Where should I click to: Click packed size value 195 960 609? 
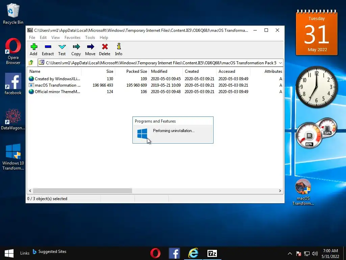pos(137,85)
